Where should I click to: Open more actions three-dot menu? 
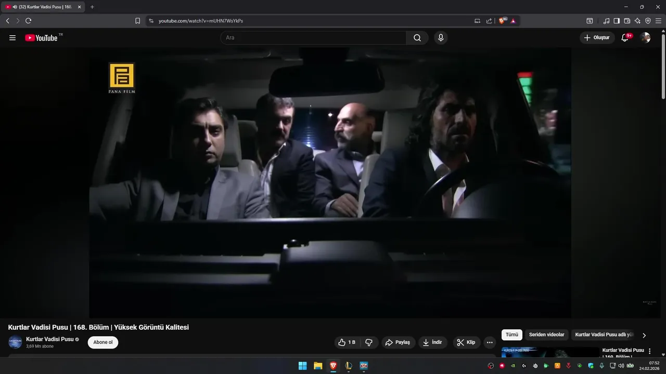490,342
